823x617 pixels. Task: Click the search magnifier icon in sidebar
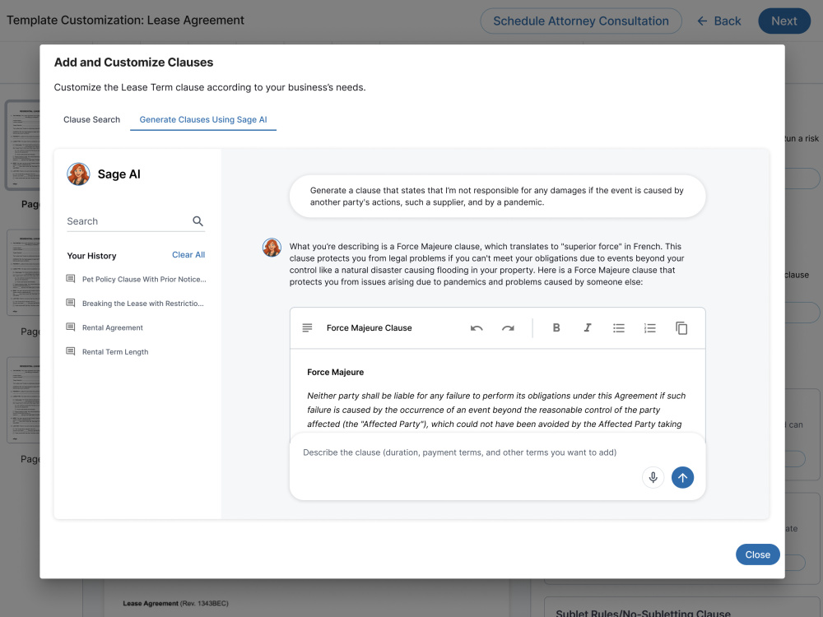click(x=198, y=221)
